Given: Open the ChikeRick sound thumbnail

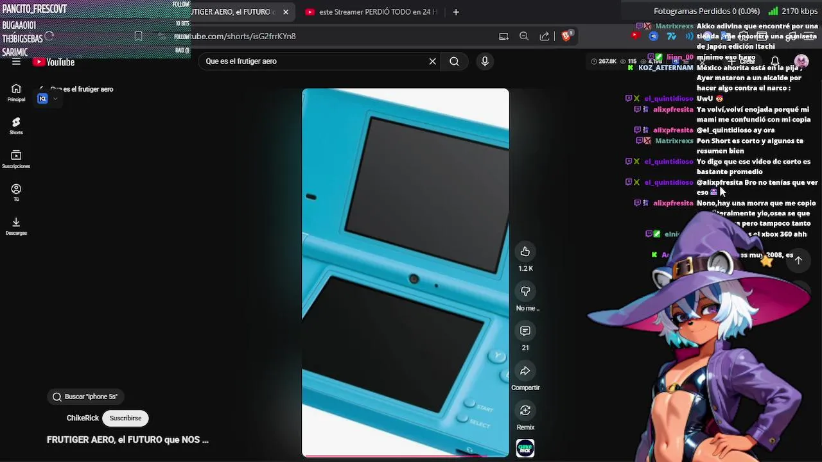Looking at the screenshot, I should click(x=525, y=448).
